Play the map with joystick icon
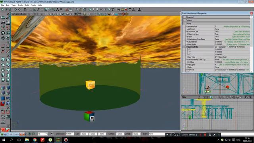The image size is (254, 143). tap(139, 10)
